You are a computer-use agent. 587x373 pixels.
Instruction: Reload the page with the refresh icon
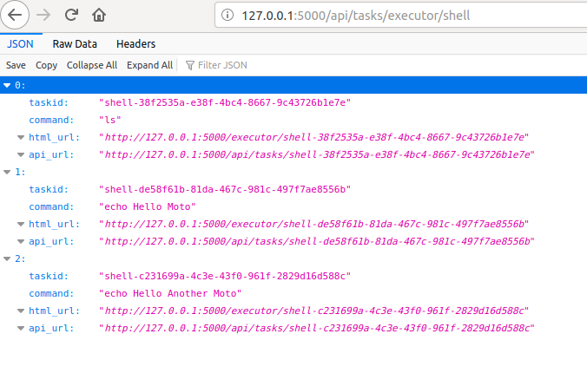click(x=71, y=15)
